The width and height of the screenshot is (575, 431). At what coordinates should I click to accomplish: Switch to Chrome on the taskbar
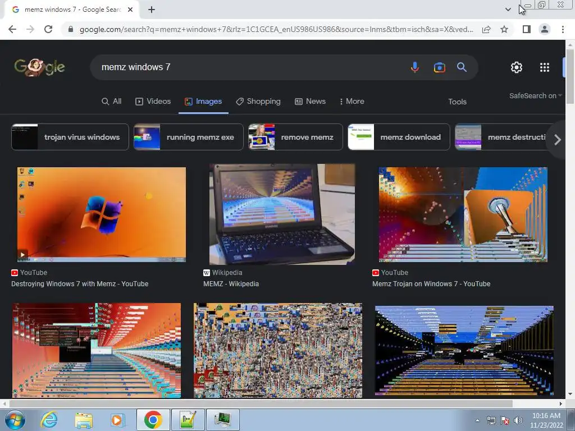pyautogui.click(x=153, y=420)
